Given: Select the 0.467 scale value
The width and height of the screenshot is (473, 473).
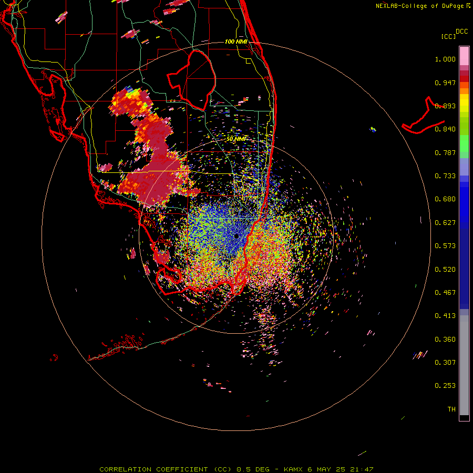Looking at the screenshot, I should coord(445,293).
